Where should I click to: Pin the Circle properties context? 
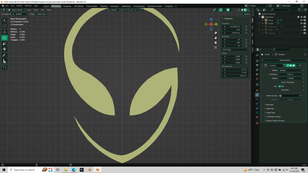tap(305, 55)
